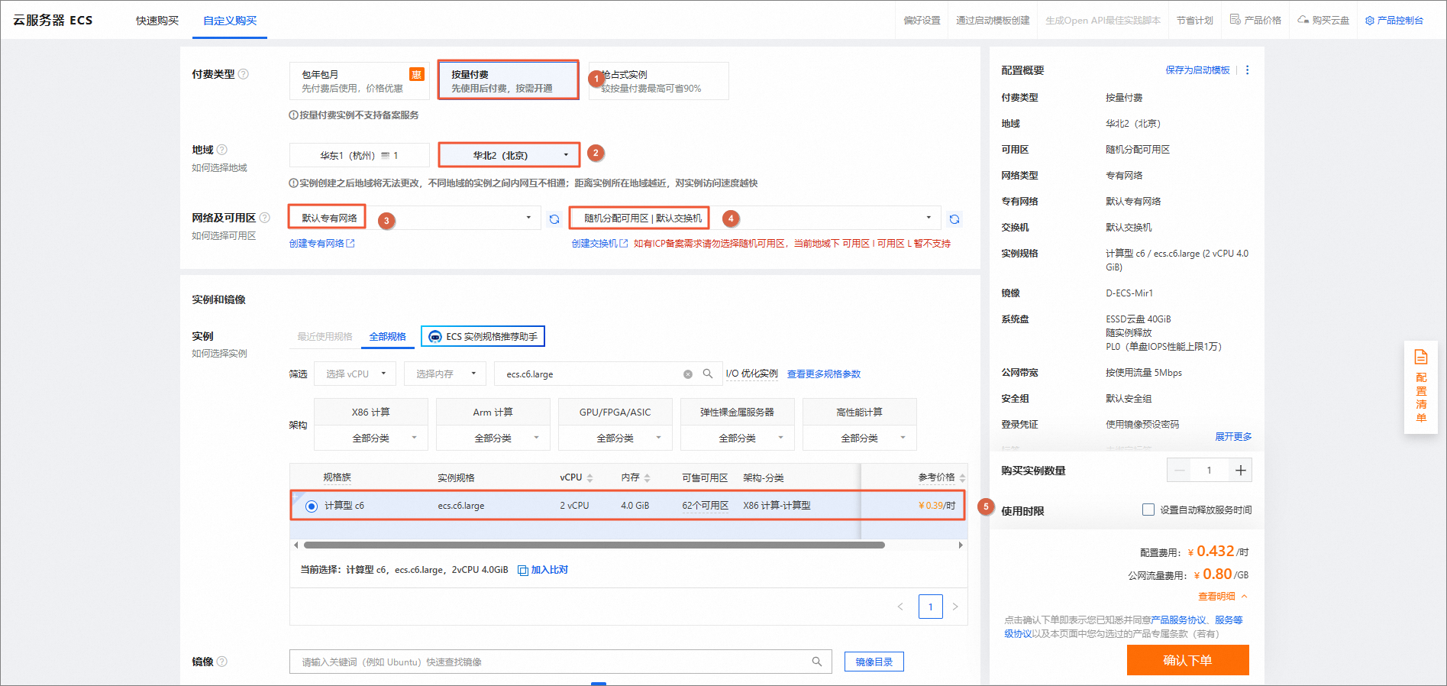Screen dimensions: 1447x686
Task: Switch to the 最近使用规格 tab
Action: [x=325, y=337]
